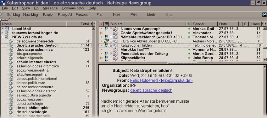Click the folder pane scrollbar up arrow
Image resolution: width=267 pixels, height=118 pixels.
[93, 29]
